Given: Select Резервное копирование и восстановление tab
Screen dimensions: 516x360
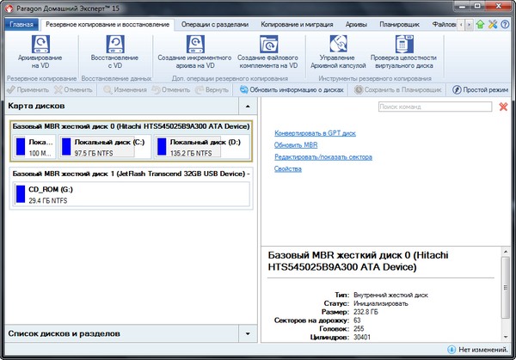Looking at the screenshot, I should pyautogui.click(x=107, y=25).
